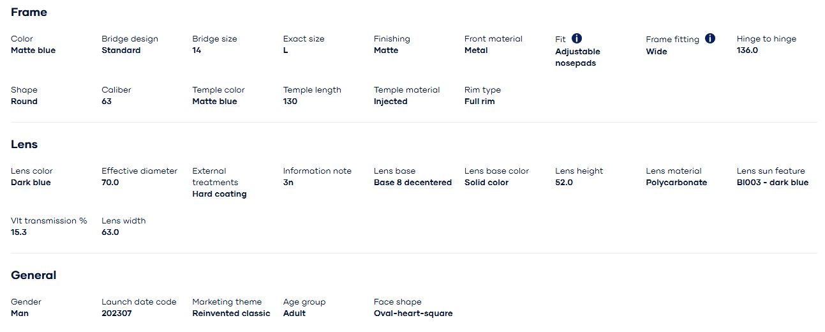Select the Matte blue color value
This screenshot has width=825, height=332.
(x=33, y=50)
